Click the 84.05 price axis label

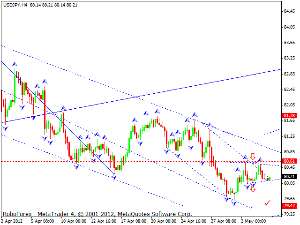[289, 27]
